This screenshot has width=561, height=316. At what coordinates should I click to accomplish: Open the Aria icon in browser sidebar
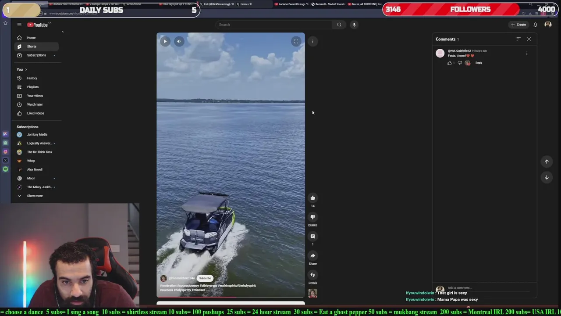tap(5, 134)
